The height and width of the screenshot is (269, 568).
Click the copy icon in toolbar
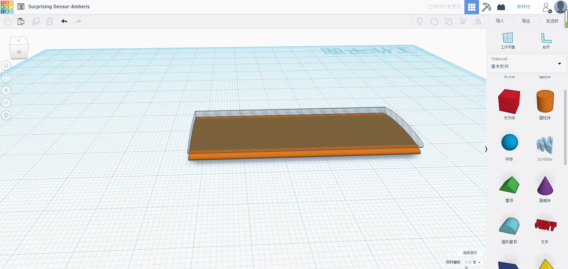click(7, 21)
